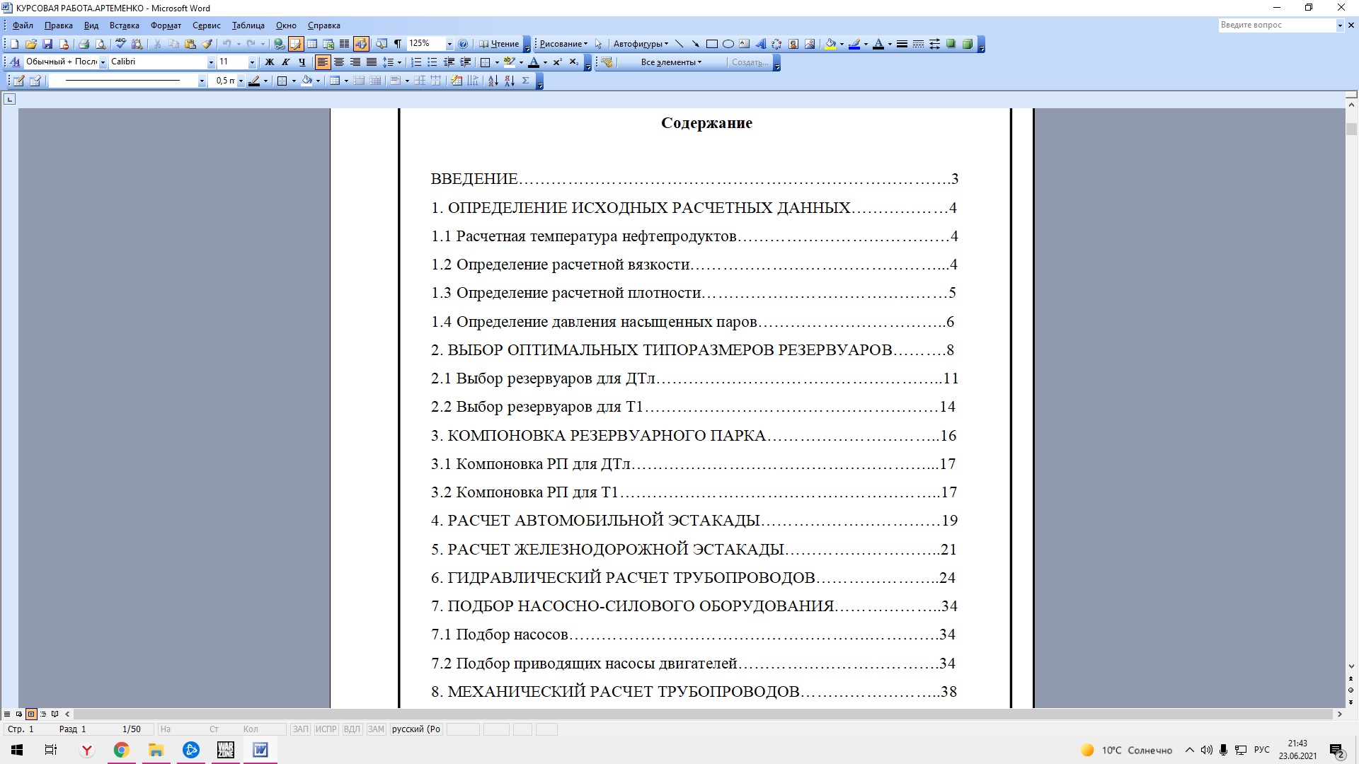1359x764 pixels.
Task: Apply superscript formatting (x²)
Action: (557, 62)
